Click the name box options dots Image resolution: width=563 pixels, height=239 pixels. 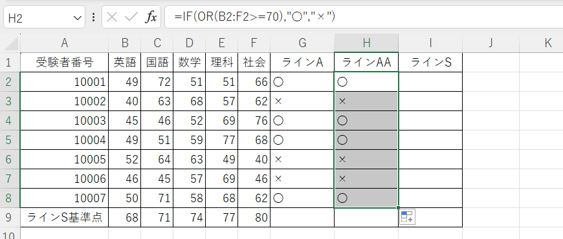point(93,17)
